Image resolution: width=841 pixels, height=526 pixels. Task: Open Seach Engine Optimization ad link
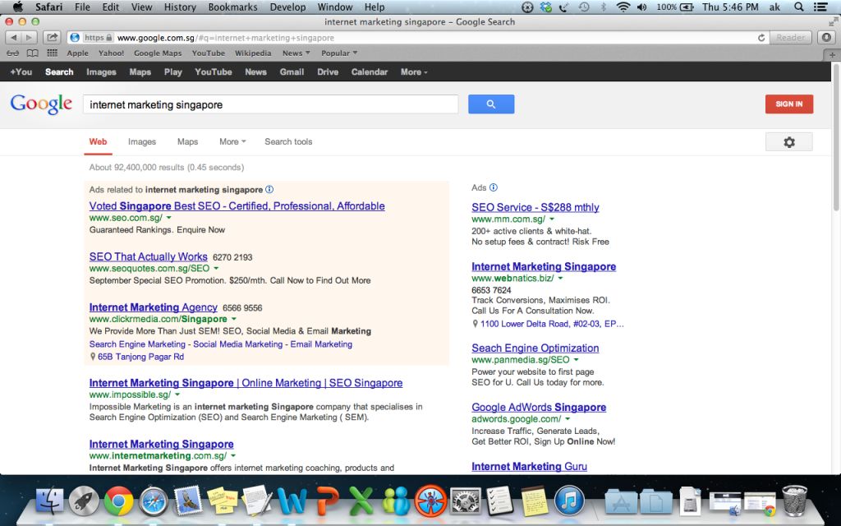[535, 348]
